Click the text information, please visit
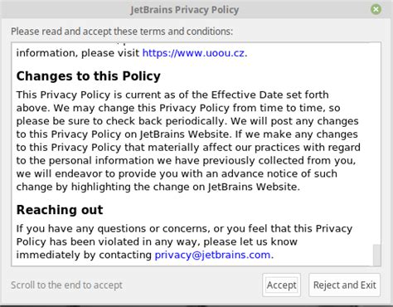The image size is (393, 307). click(78, 53)
